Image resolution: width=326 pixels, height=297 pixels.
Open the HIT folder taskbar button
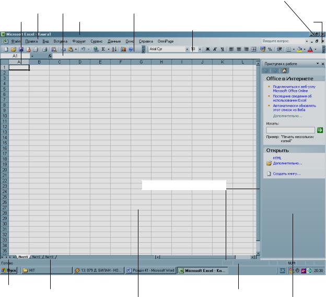coord(46,270)
